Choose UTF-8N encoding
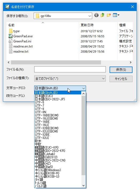 click(58, 112)
